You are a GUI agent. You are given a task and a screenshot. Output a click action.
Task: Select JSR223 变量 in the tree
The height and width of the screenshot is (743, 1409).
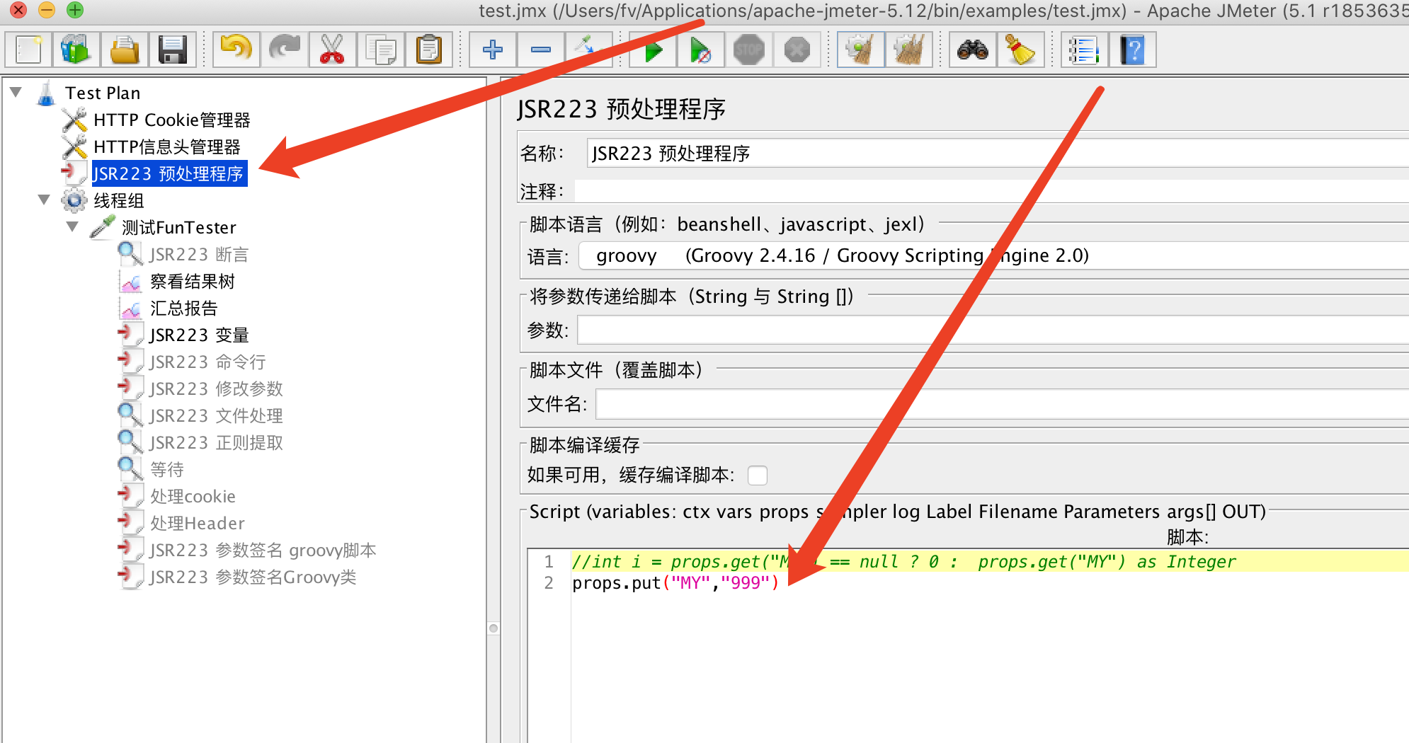coord(199,335)
